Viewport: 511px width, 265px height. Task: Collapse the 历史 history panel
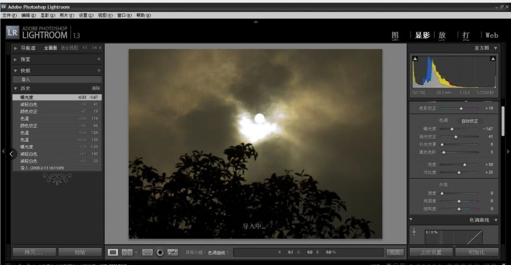tap(16, 88)
